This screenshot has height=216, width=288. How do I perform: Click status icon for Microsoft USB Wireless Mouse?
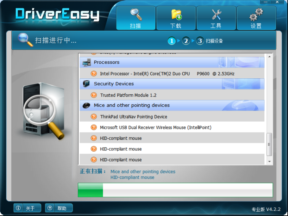[94, 127]
